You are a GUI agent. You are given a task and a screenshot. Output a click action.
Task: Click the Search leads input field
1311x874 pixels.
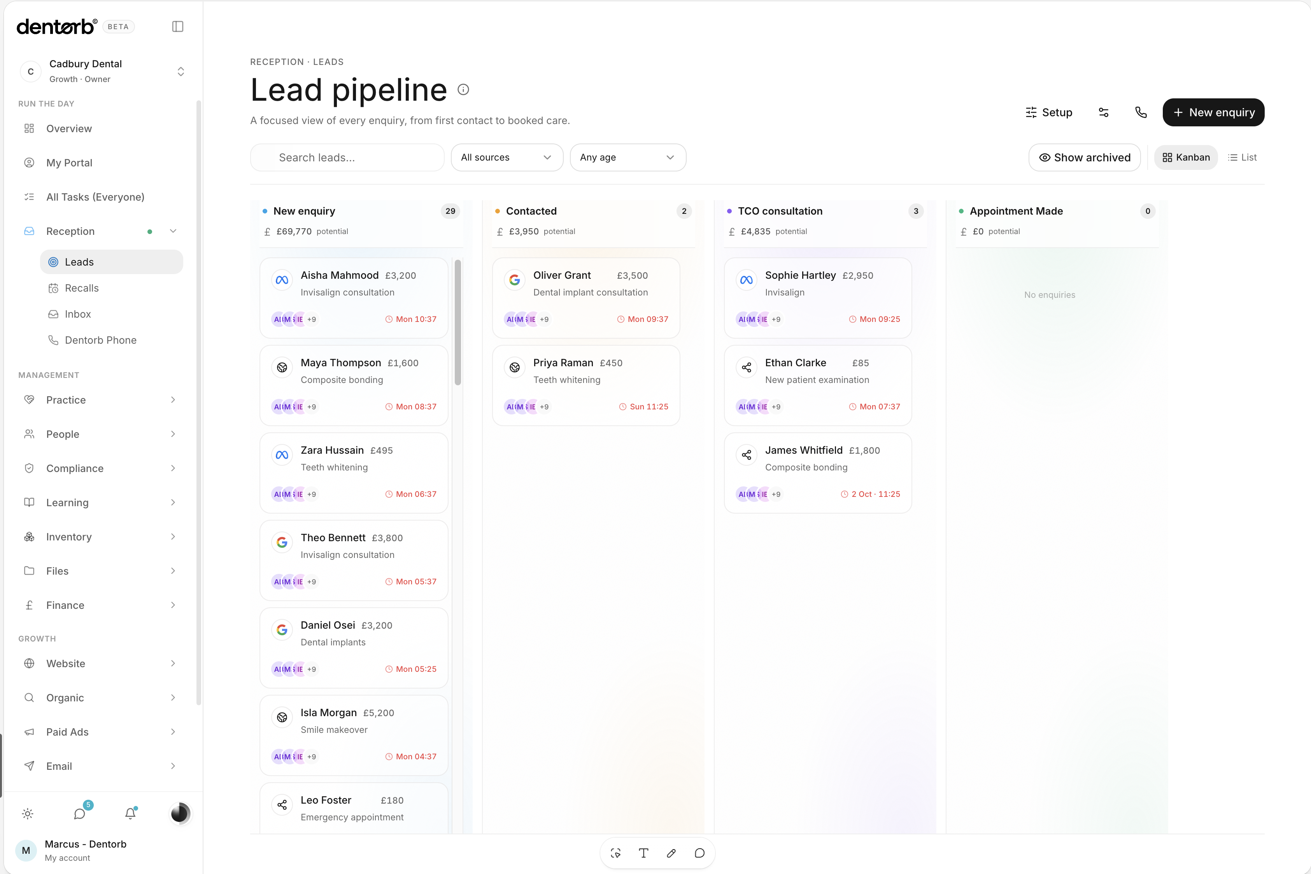click(347, 157)
